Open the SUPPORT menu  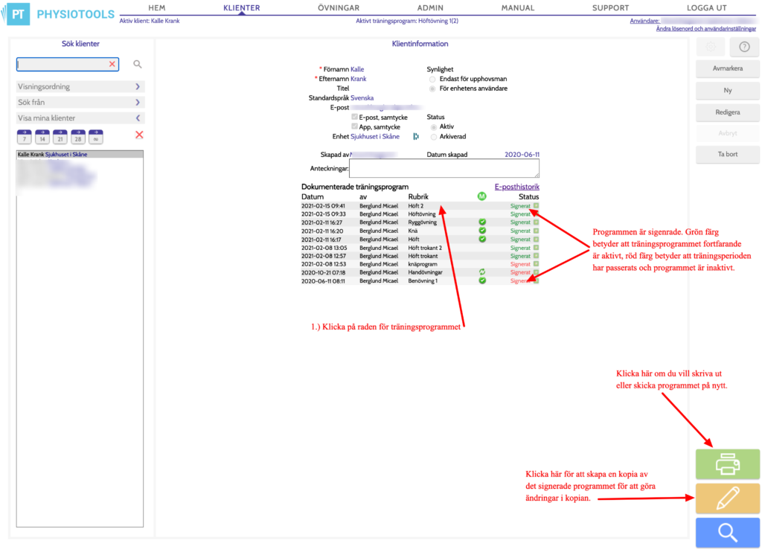[x=610, y=7]
